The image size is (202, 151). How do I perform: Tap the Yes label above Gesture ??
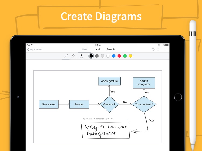coord(113,91)
